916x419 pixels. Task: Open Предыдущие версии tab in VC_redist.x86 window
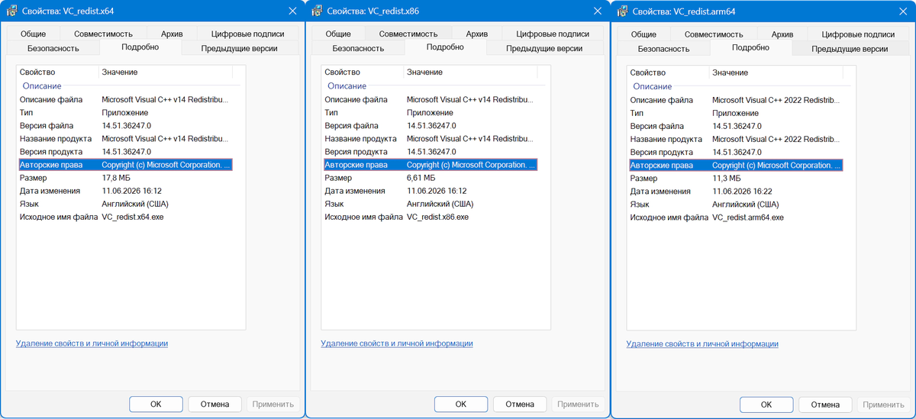tap(544, 48)
